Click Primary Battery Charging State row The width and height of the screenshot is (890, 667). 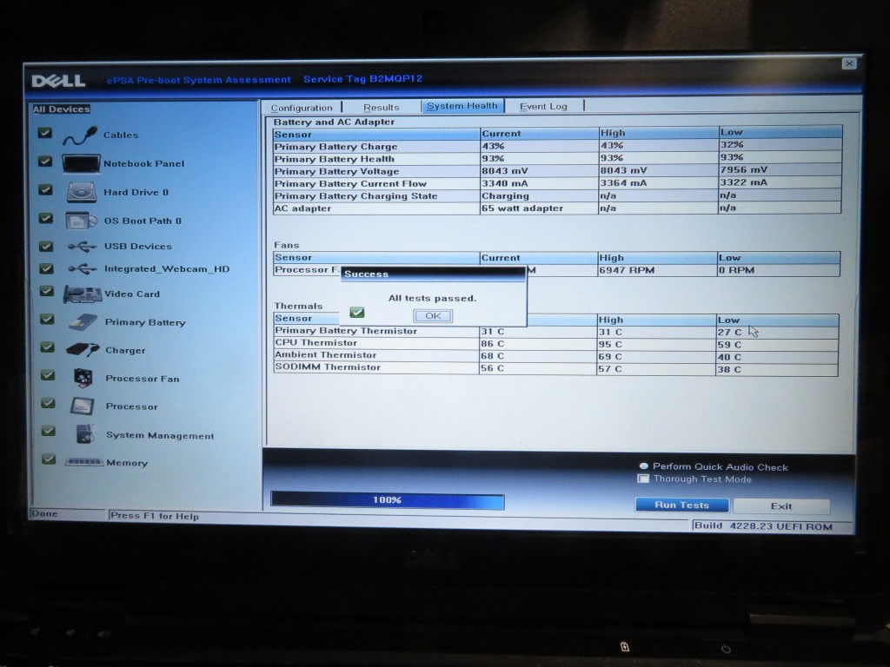tap(557, 195)
